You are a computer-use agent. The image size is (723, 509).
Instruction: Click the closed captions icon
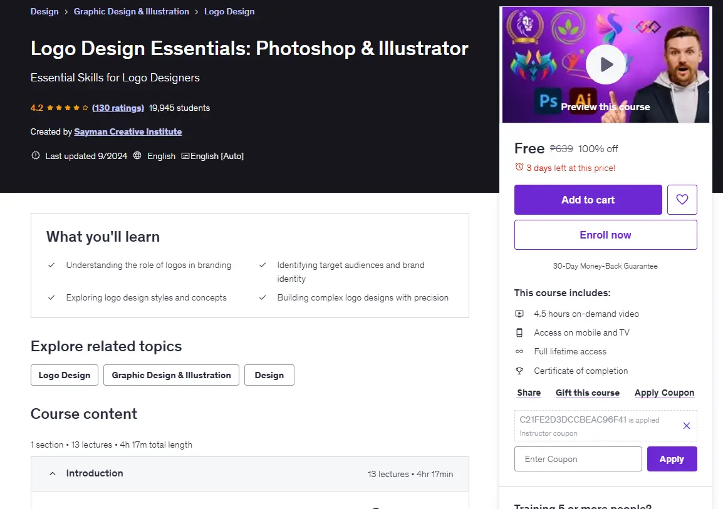coord(185,156)
